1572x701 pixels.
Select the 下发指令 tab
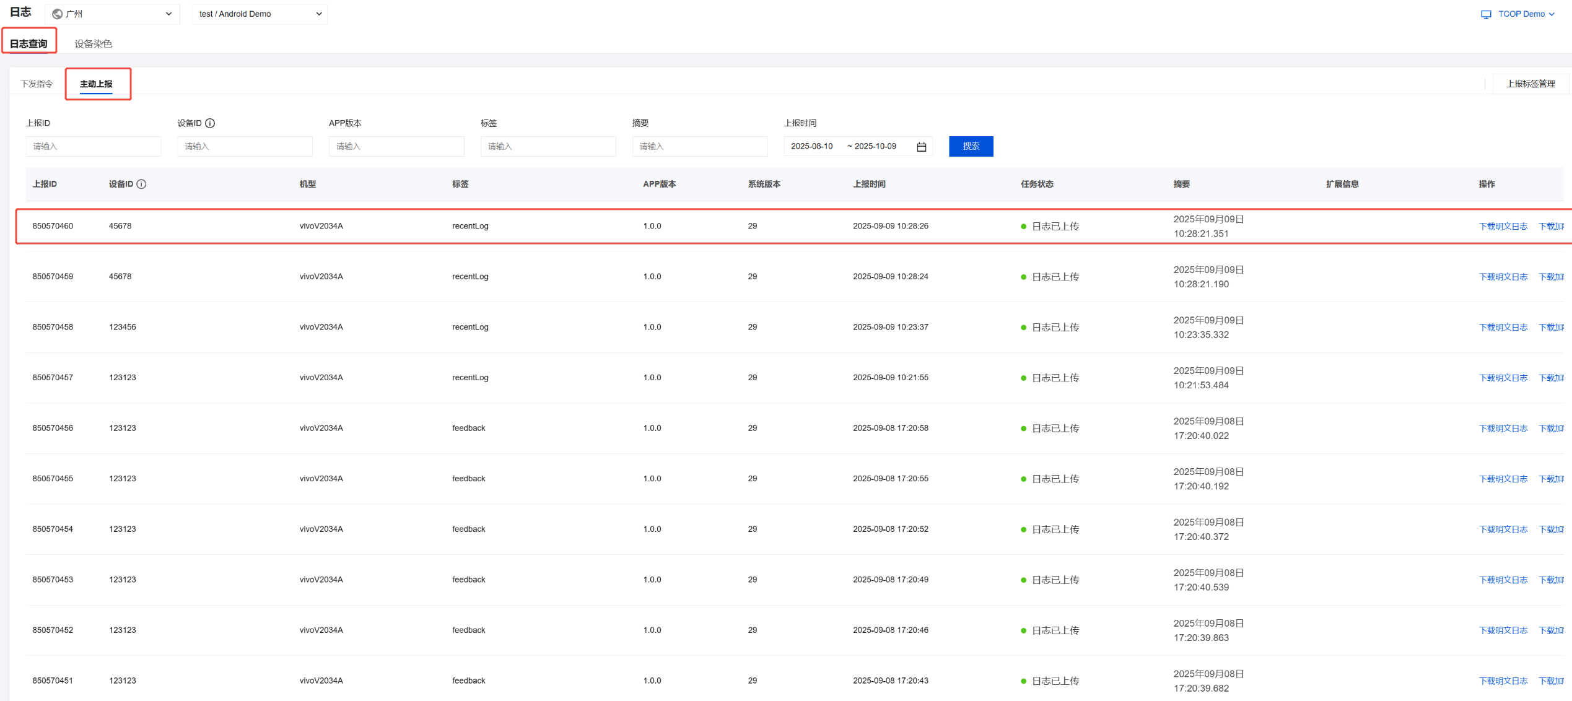37,84
